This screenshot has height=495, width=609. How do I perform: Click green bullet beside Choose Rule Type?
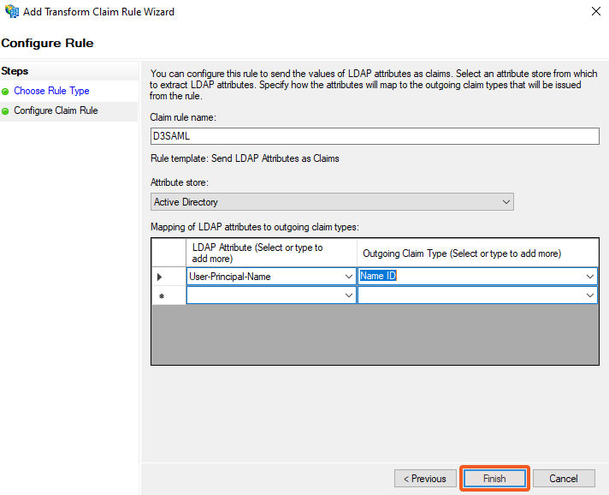(x=6, y=91)
